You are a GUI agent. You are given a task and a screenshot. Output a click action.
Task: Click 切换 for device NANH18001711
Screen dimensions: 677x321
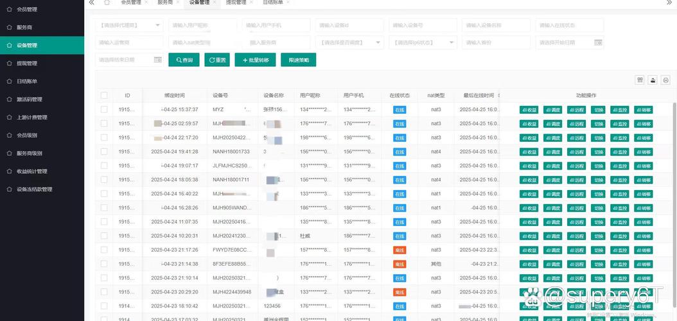click(x=598, y=180)
